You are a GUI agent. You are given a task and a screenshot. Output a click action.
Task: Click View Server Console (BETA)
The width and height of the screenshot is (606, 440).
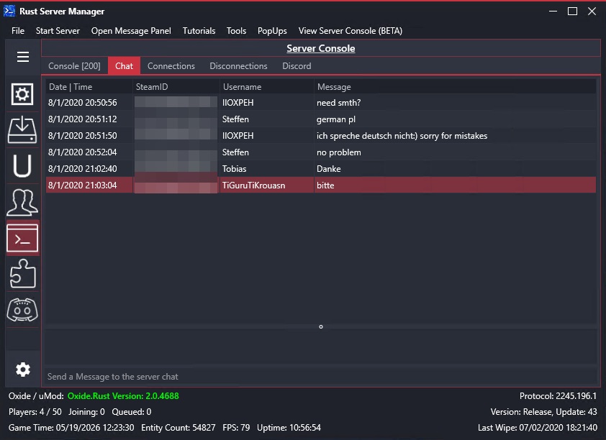point(350,31)
